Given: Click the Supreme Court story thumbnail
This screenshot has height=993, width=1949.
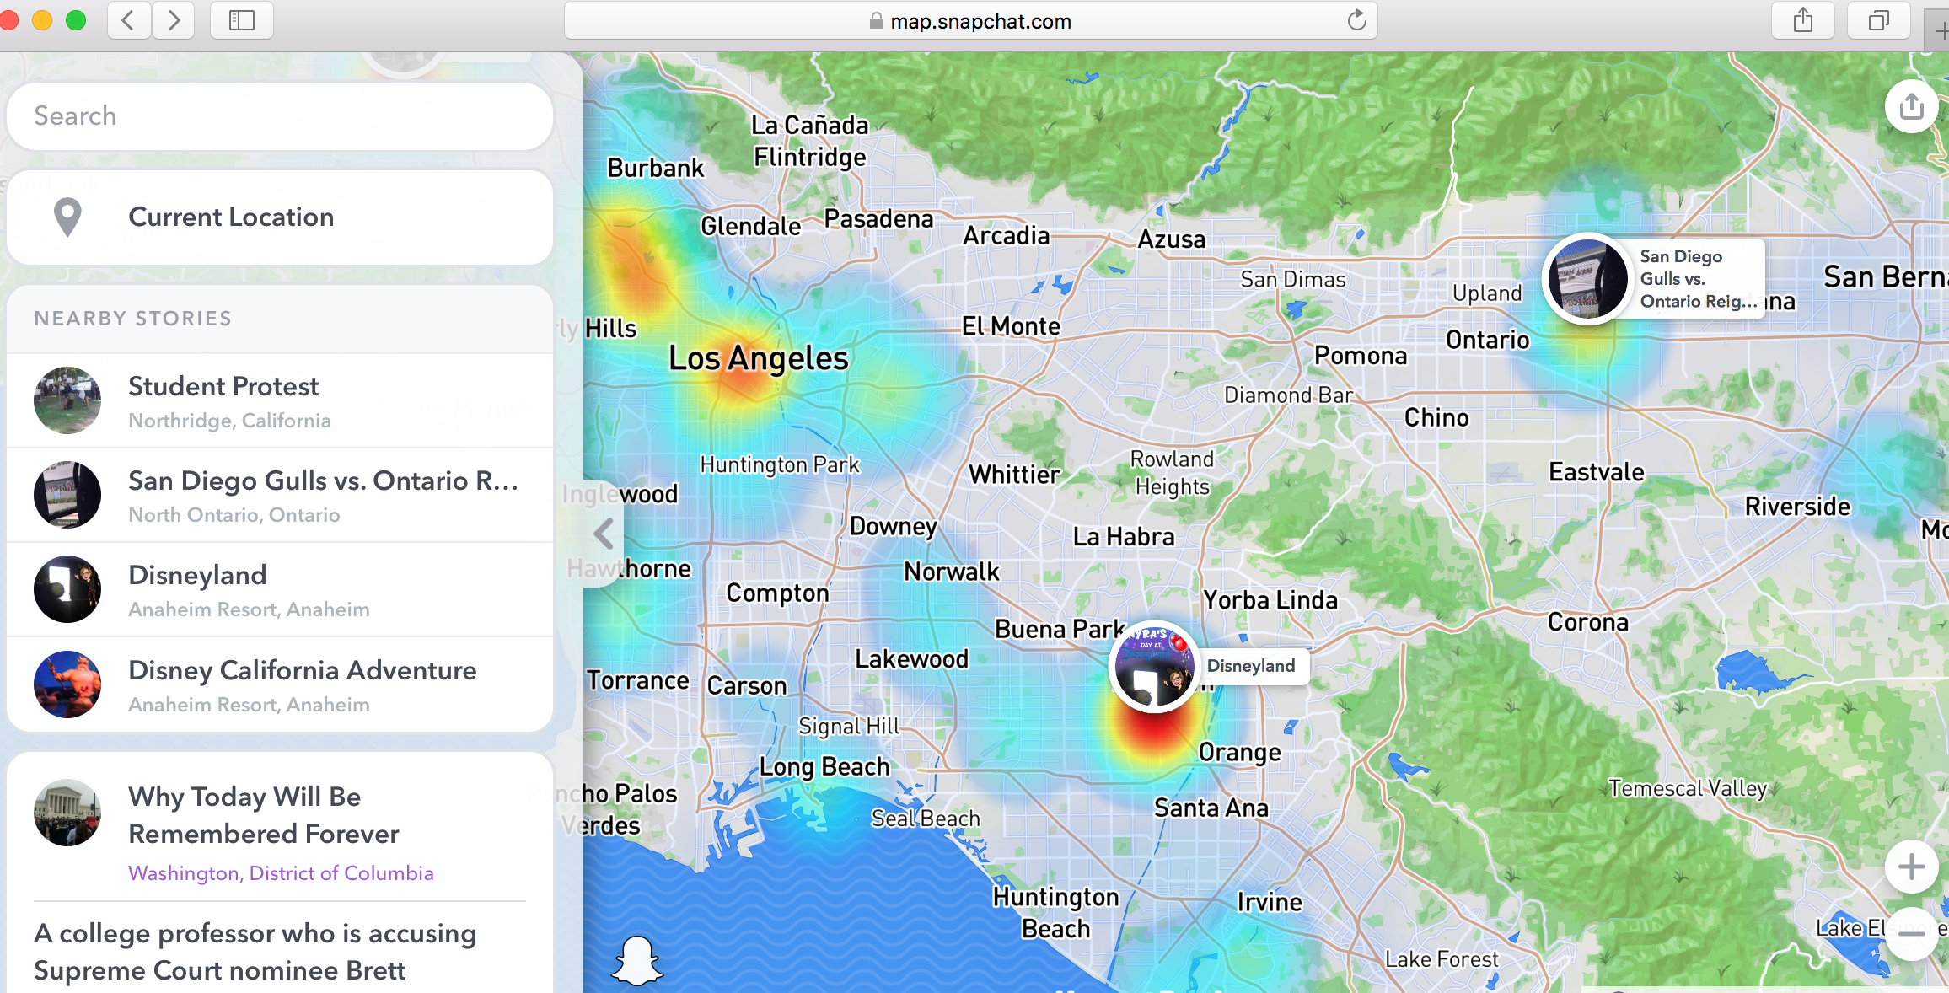Looking at the screenshot, I should (x=67, y=813).
